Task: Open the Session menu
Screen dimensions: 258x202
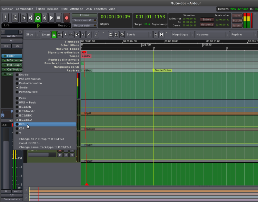Action: point(8,9)
